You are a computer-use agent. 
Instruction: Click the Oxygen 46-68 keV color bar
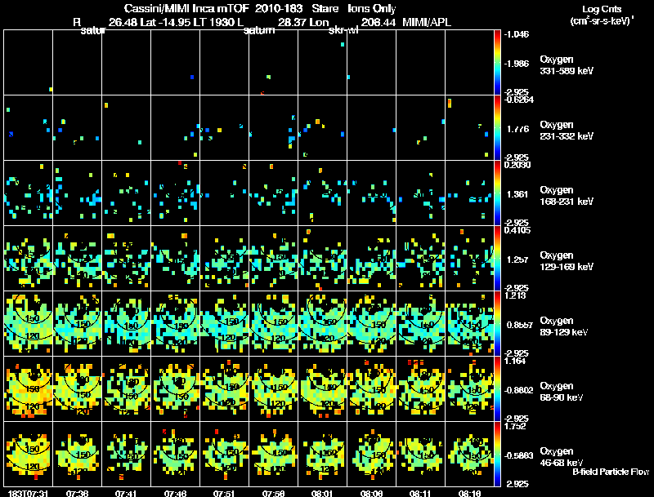click(499, 455)
